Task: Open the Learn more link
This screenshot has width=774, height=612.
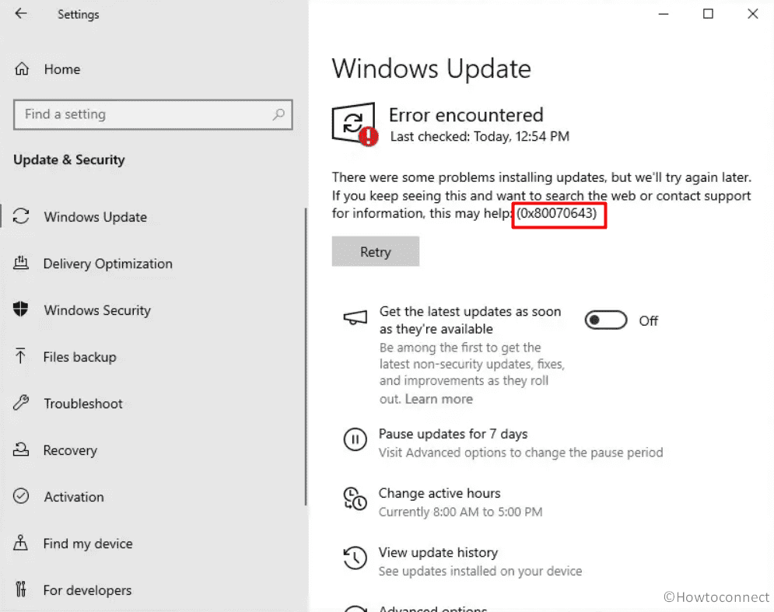Action: point(439,398)
